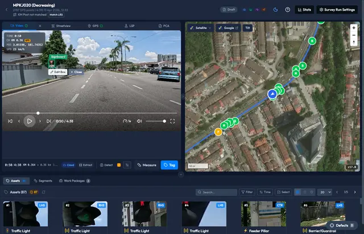364x234 pixels.
Task: Click the orange 87 pending badge
Action: coord(34,192)
